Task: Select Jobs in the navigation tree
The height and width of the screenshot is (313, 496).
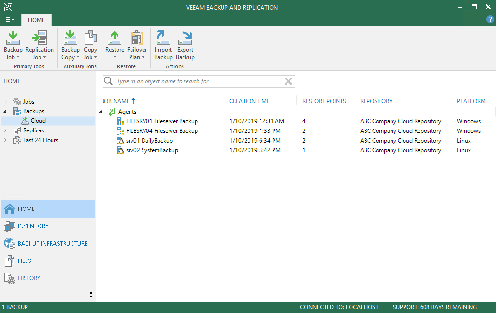Action: 28,102
